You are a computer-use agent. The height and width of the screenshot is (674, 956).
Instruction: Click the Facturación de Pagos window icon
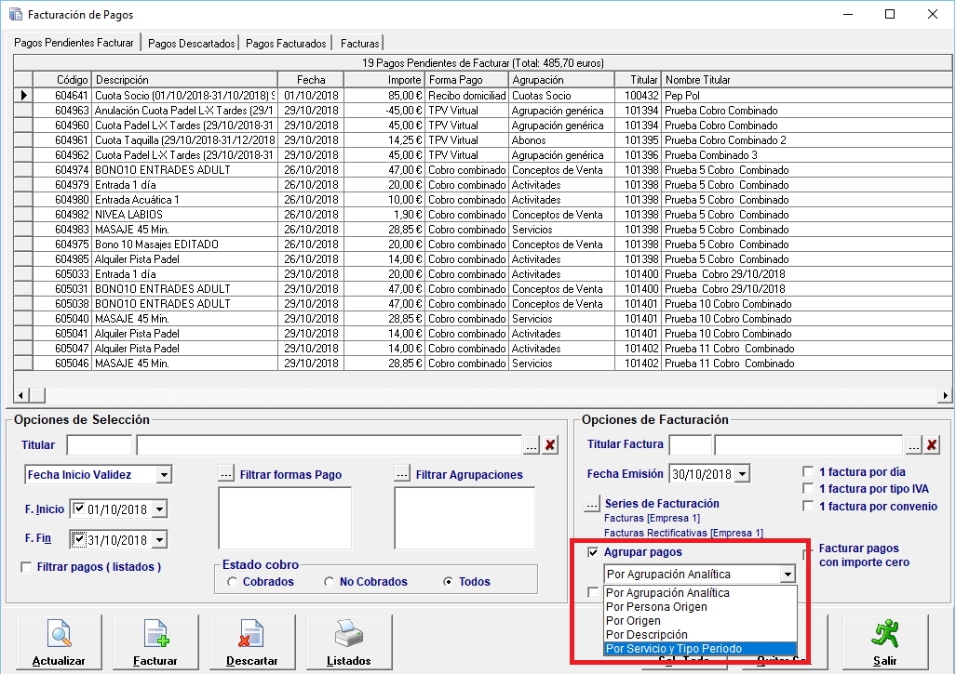[x=15, y=14]
